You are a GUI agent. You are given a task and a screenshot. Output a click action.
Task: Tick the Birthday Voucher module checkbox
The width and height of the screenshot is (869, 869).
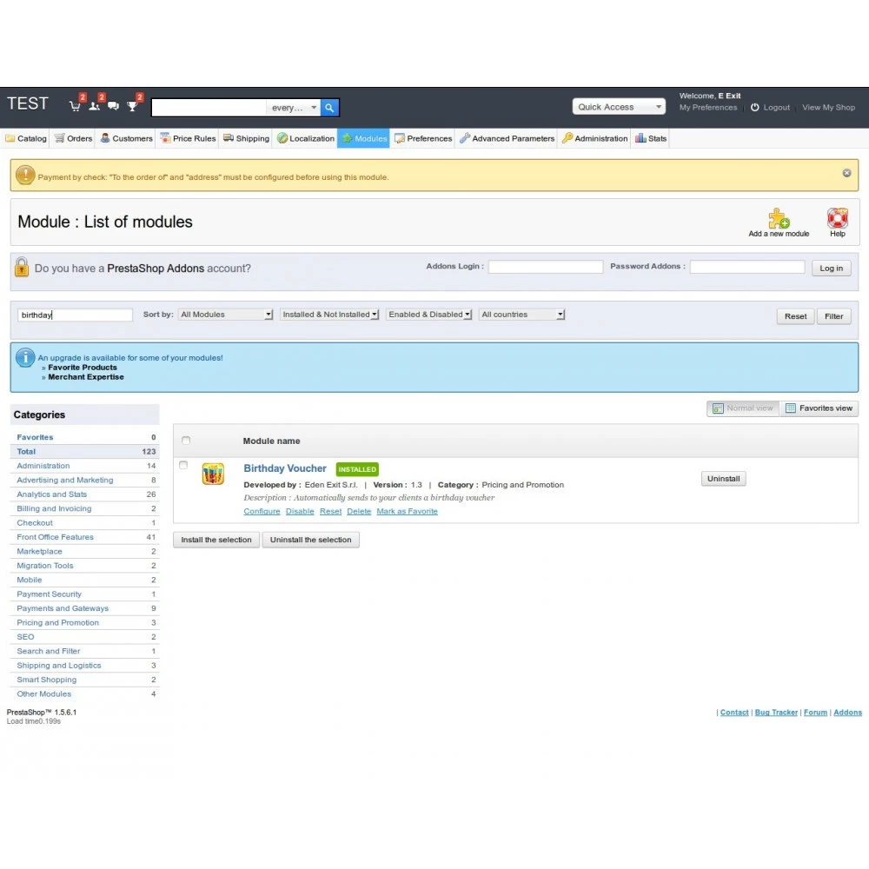tap(183, 465)
